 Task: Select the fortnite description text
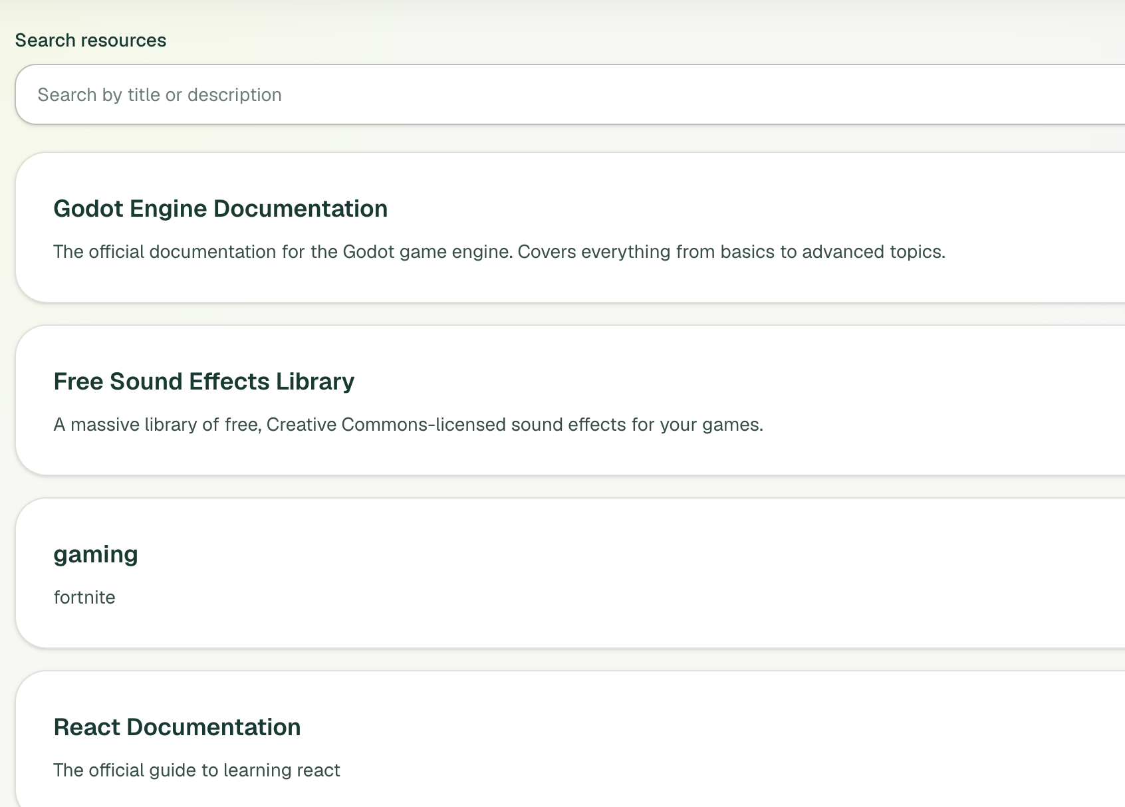click(84, 598)
